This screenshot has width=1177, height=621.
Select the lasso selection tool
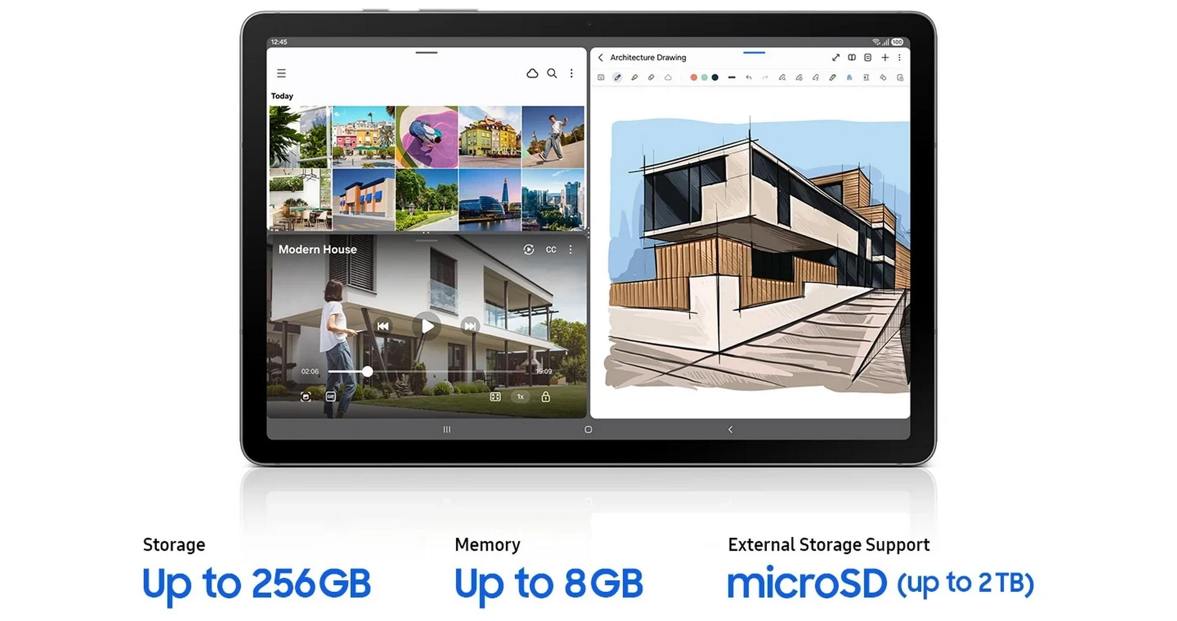click(x=668, y=78)
